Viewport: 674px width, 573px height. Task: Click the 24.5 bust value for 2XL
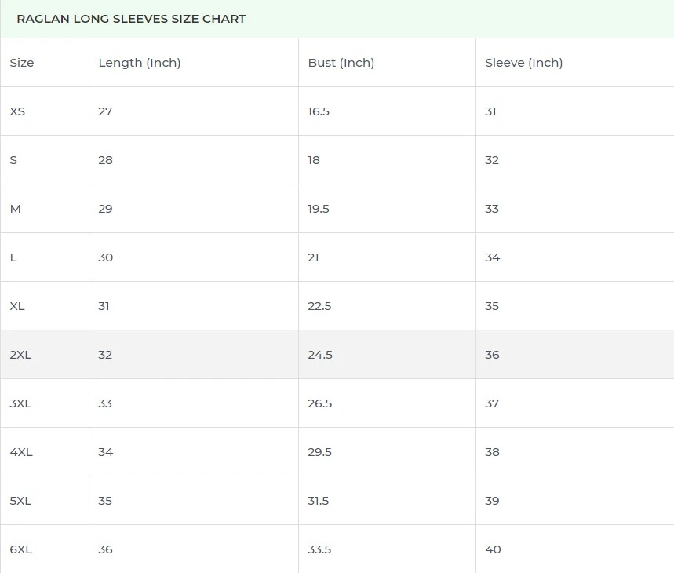[x=320, y=355]
